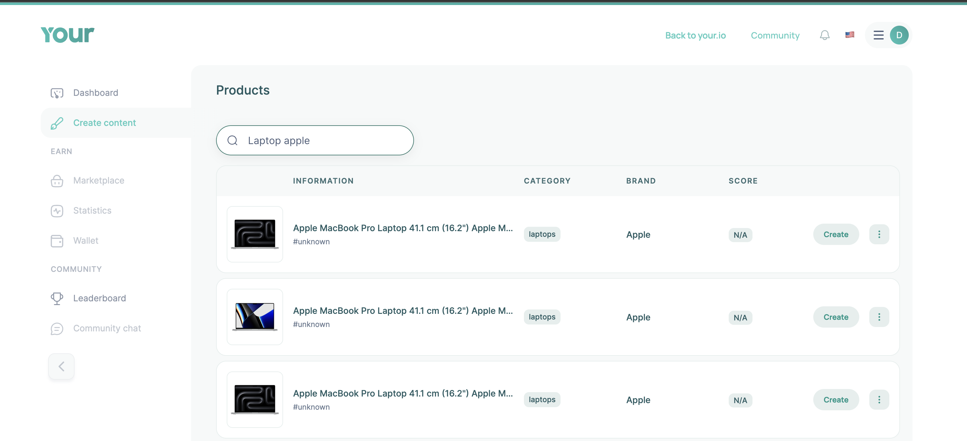Open the Community link in header

pos(775,35)
